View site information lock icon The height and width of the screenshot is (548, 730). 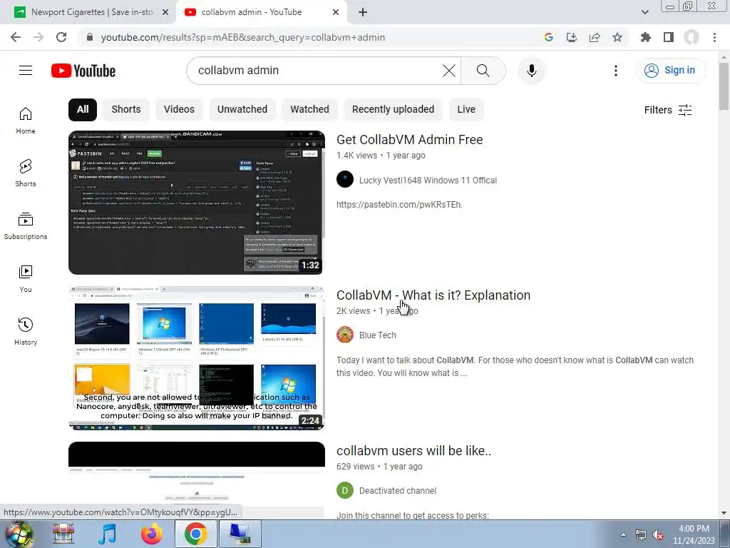(x=90, y=37)
